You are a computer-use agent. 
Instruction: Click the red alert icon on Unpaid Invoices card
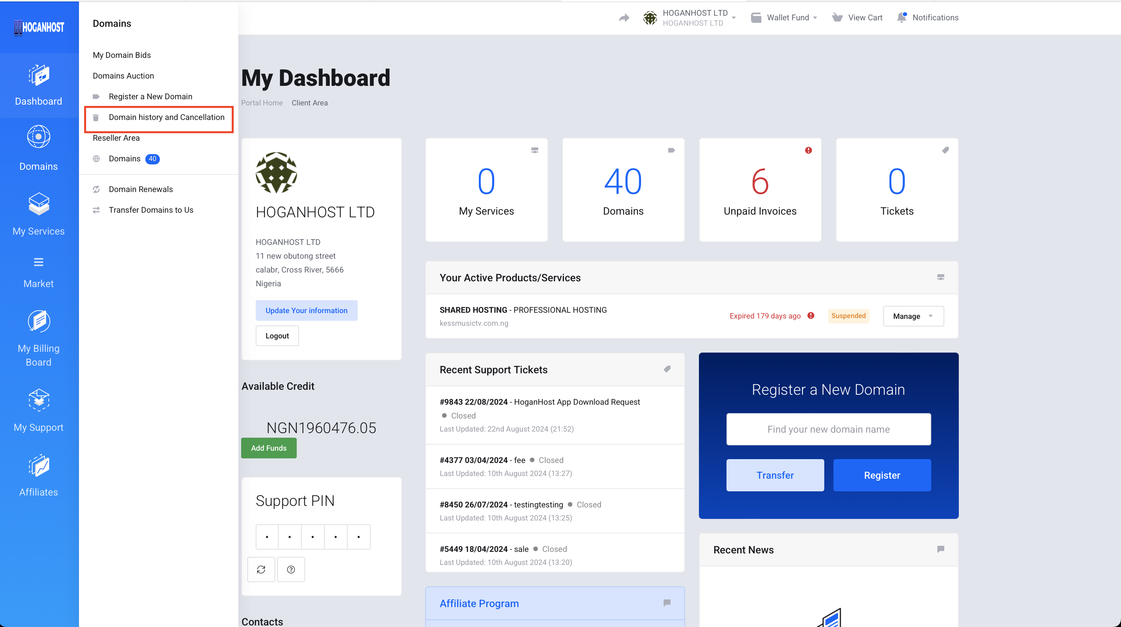pos(808,150)
